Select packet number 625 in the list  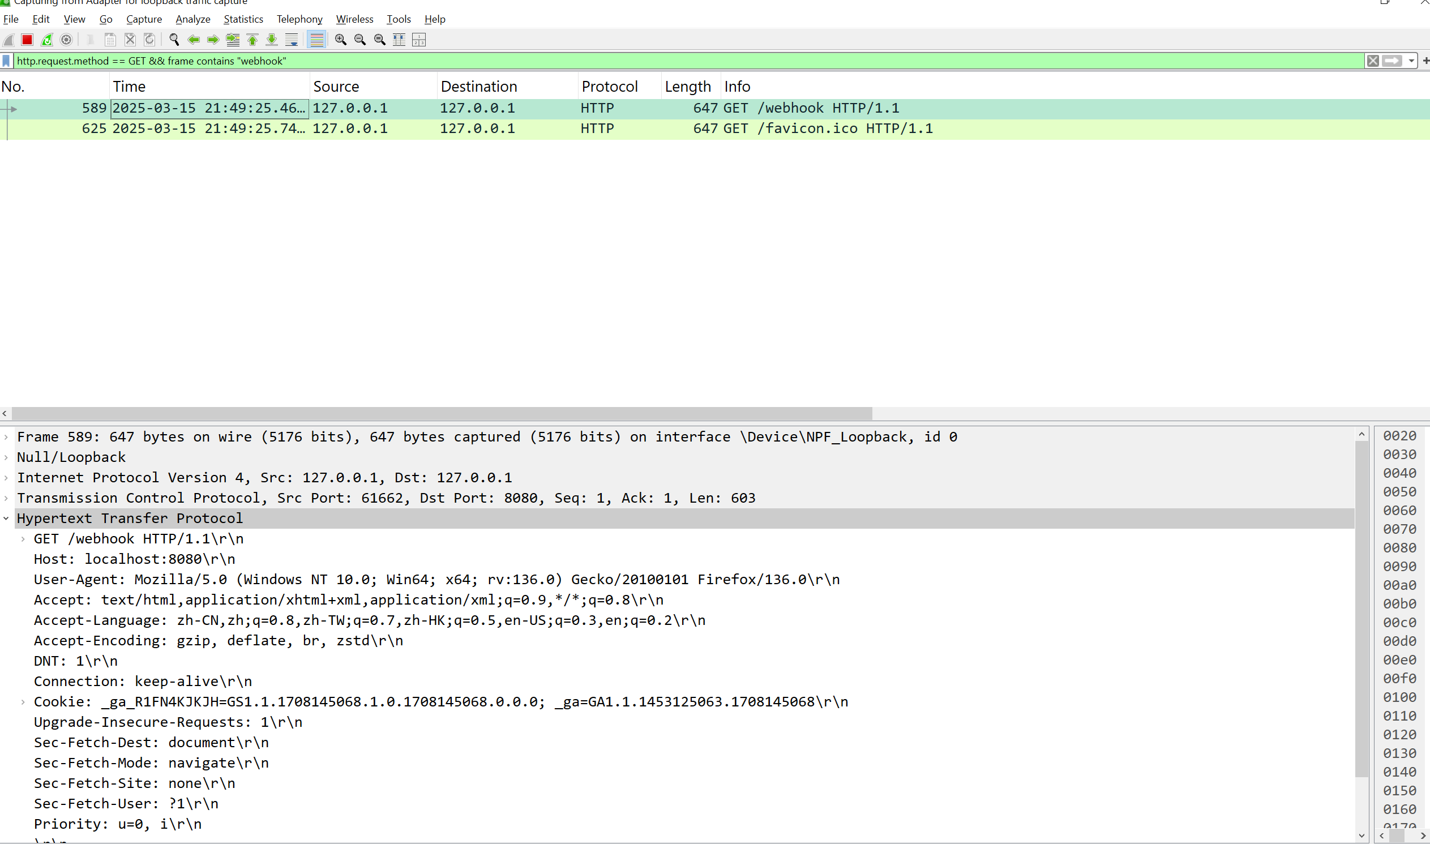pyautogui.click(x=398, y=128)
